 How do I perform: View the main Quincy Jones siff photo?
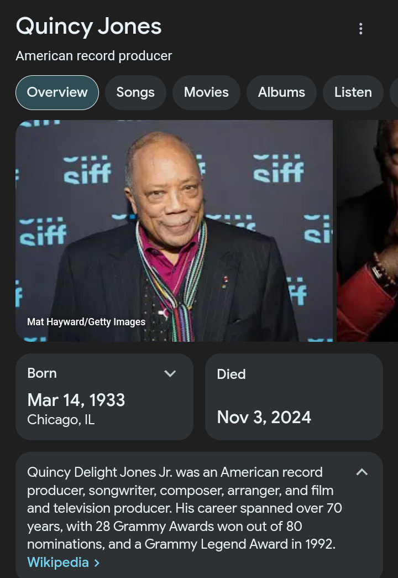coord(174,231)
